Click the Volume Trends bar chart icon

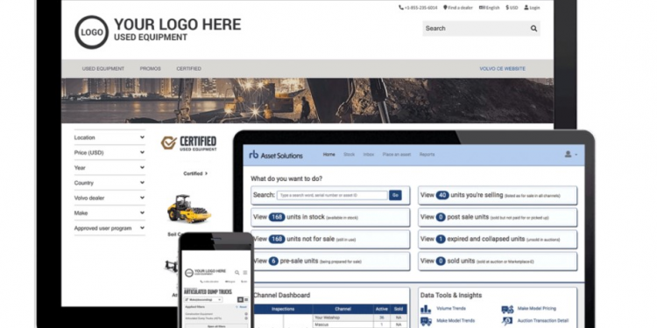(426, 309)
